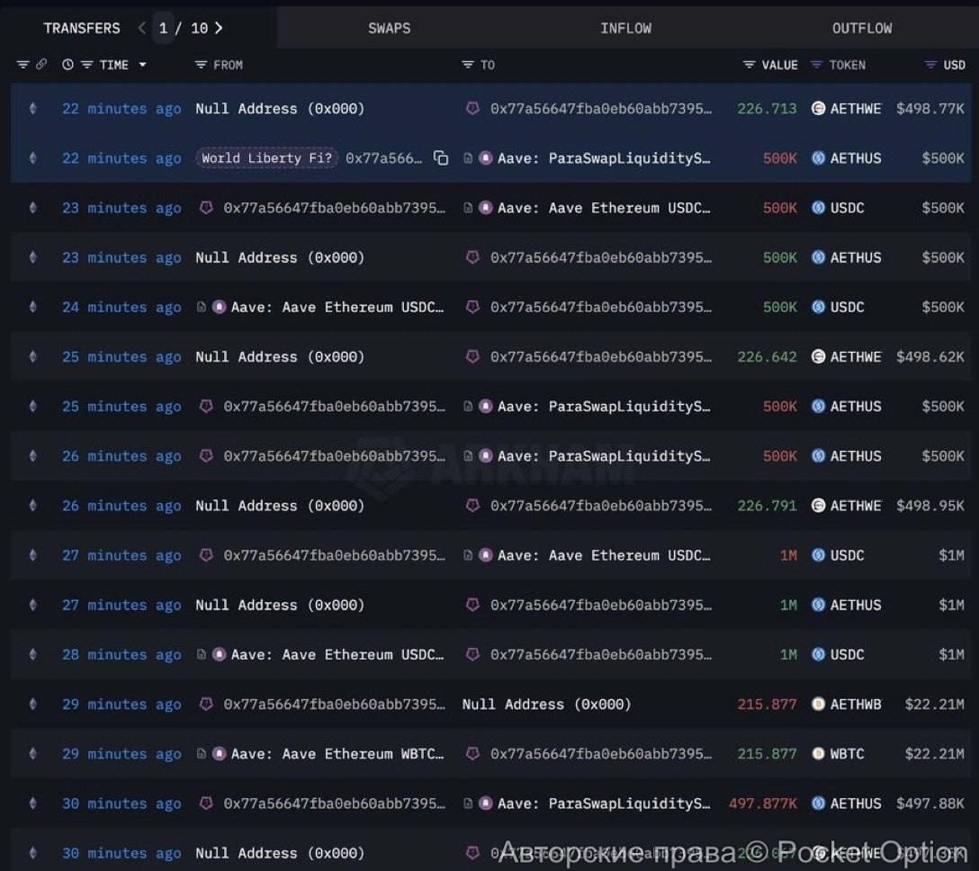This screenshot has width=979, height=871.
Task: Switch to the OUTFLOW tab
Action: pyautogui.click(x=861, y=28)
